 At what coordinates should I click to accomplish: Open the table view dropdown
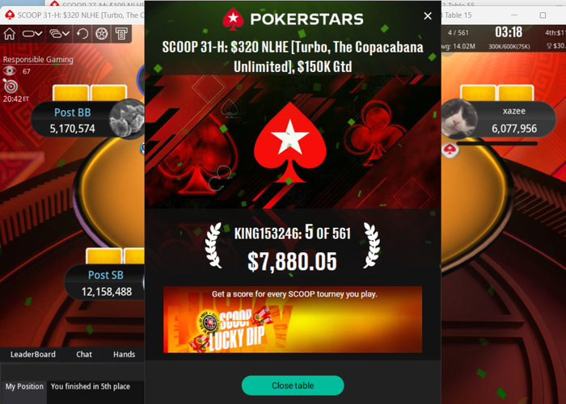click(x=32, y=34)
